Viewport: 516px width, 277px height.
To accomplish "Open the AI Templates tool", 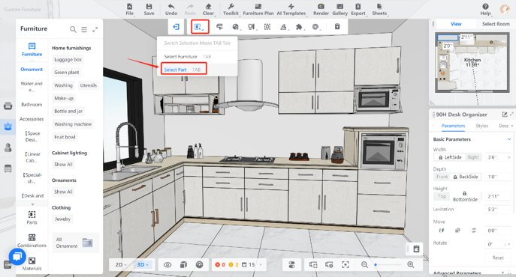I will pos(291,10).
